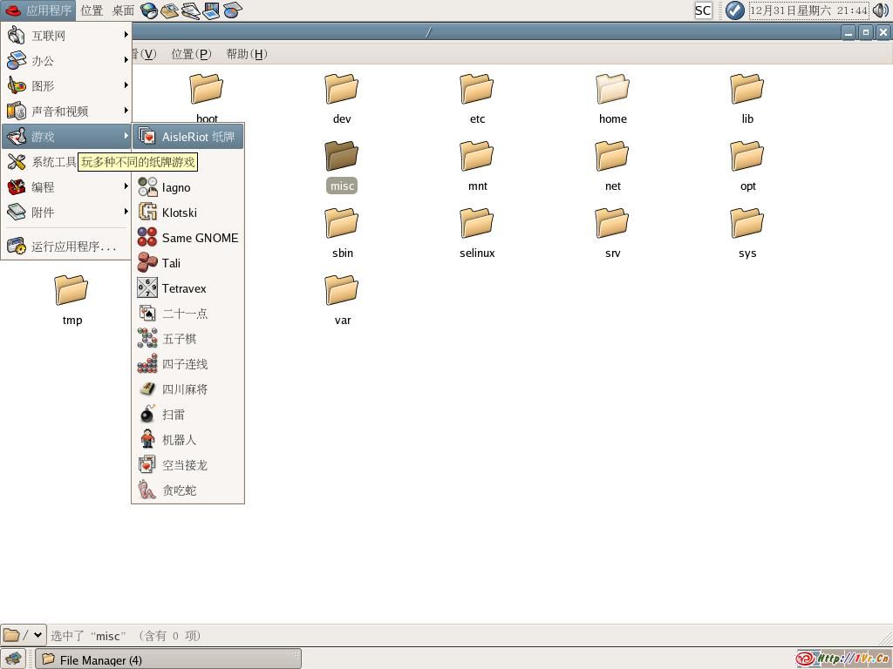Click the volume speaker icon
Screen dimensions: 893x669
click(x=880, y=10)
